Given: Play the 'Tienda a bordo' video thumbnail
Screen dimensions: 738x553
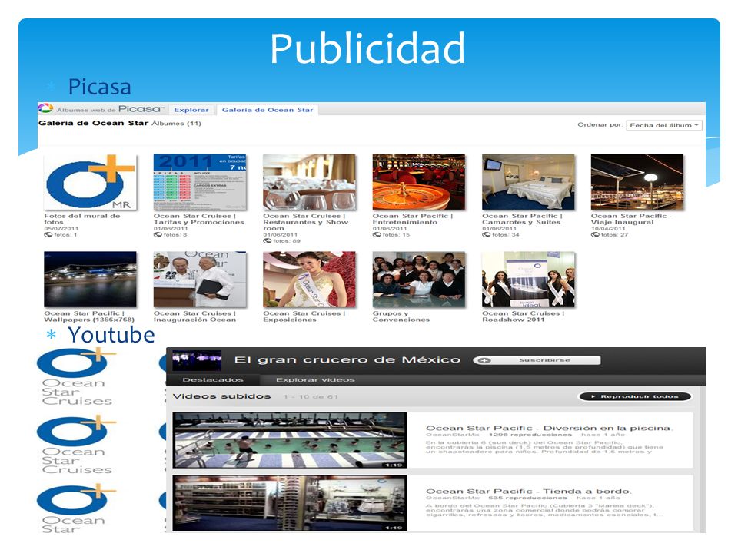Looking at the screenshot, I should [x=290, y=503].
